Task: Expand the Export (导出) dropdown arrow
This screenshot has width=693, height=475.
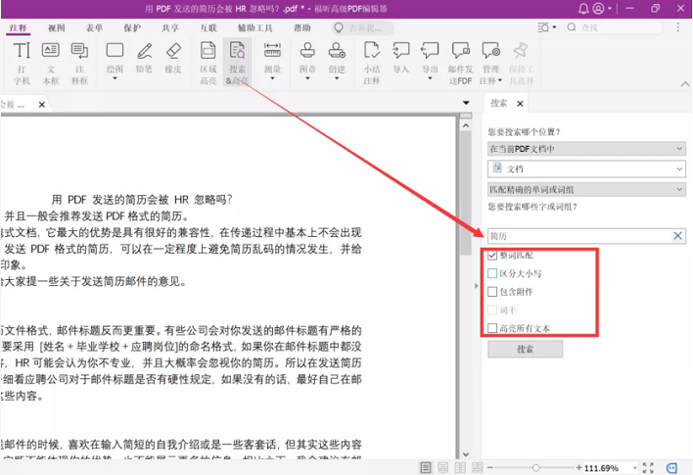Action: [430, 78]
